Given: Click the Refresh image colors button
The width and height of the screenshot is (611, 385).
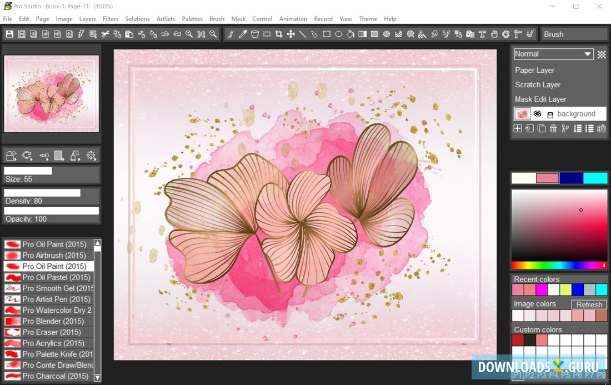Looking at the screenshot, I should pyautogui.click(x=589, y=304).
